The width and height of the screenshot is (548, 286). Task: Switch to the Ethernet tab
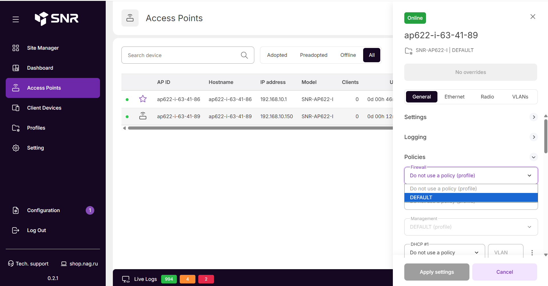click(454, 97)
